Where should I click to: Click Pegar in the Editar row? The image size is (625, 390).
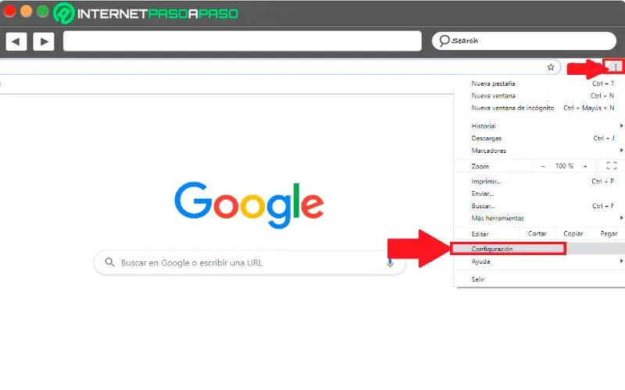coord(609,233)
